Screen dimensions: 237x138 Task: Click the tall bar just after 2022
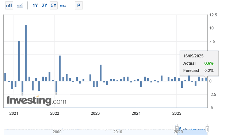(x=60, y=68)
